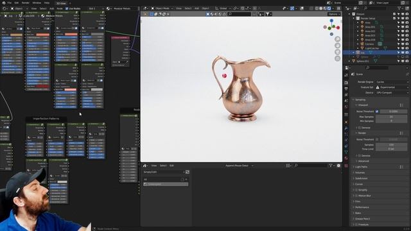Open SimplyCloth asset library selector
411x231 pixels.
point(164,172)
